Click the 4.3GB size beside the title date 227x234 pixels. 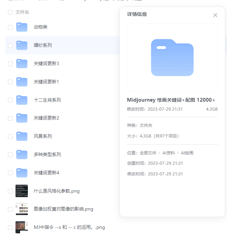point(212,109)
